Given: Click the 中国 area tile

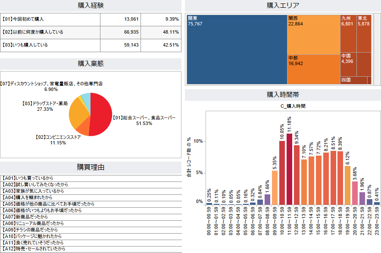Looking at the screenshot, I should coord(348,64).
